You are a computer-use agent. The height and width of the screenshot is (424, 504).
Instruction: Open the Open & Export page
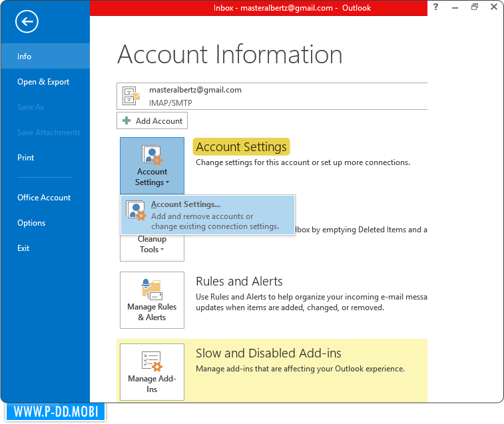43,82
